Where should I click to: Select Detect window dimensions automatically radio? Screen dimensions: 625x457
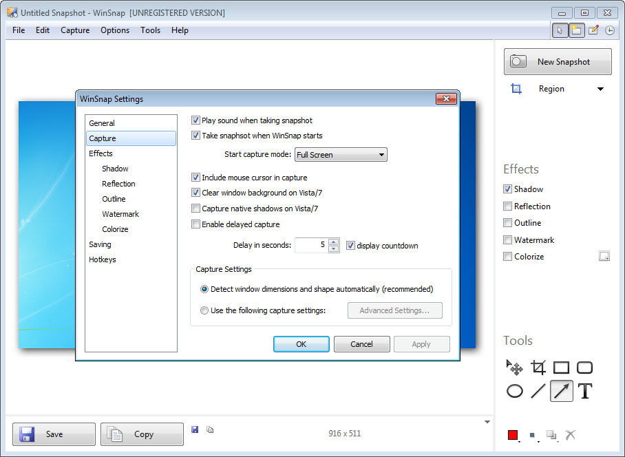204,289
